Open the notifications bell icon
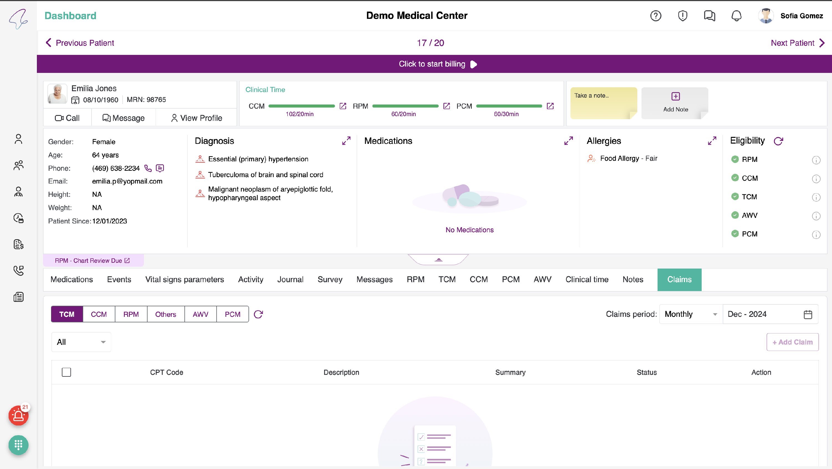Screen dimensions: 832x469 tap(736, 16)
